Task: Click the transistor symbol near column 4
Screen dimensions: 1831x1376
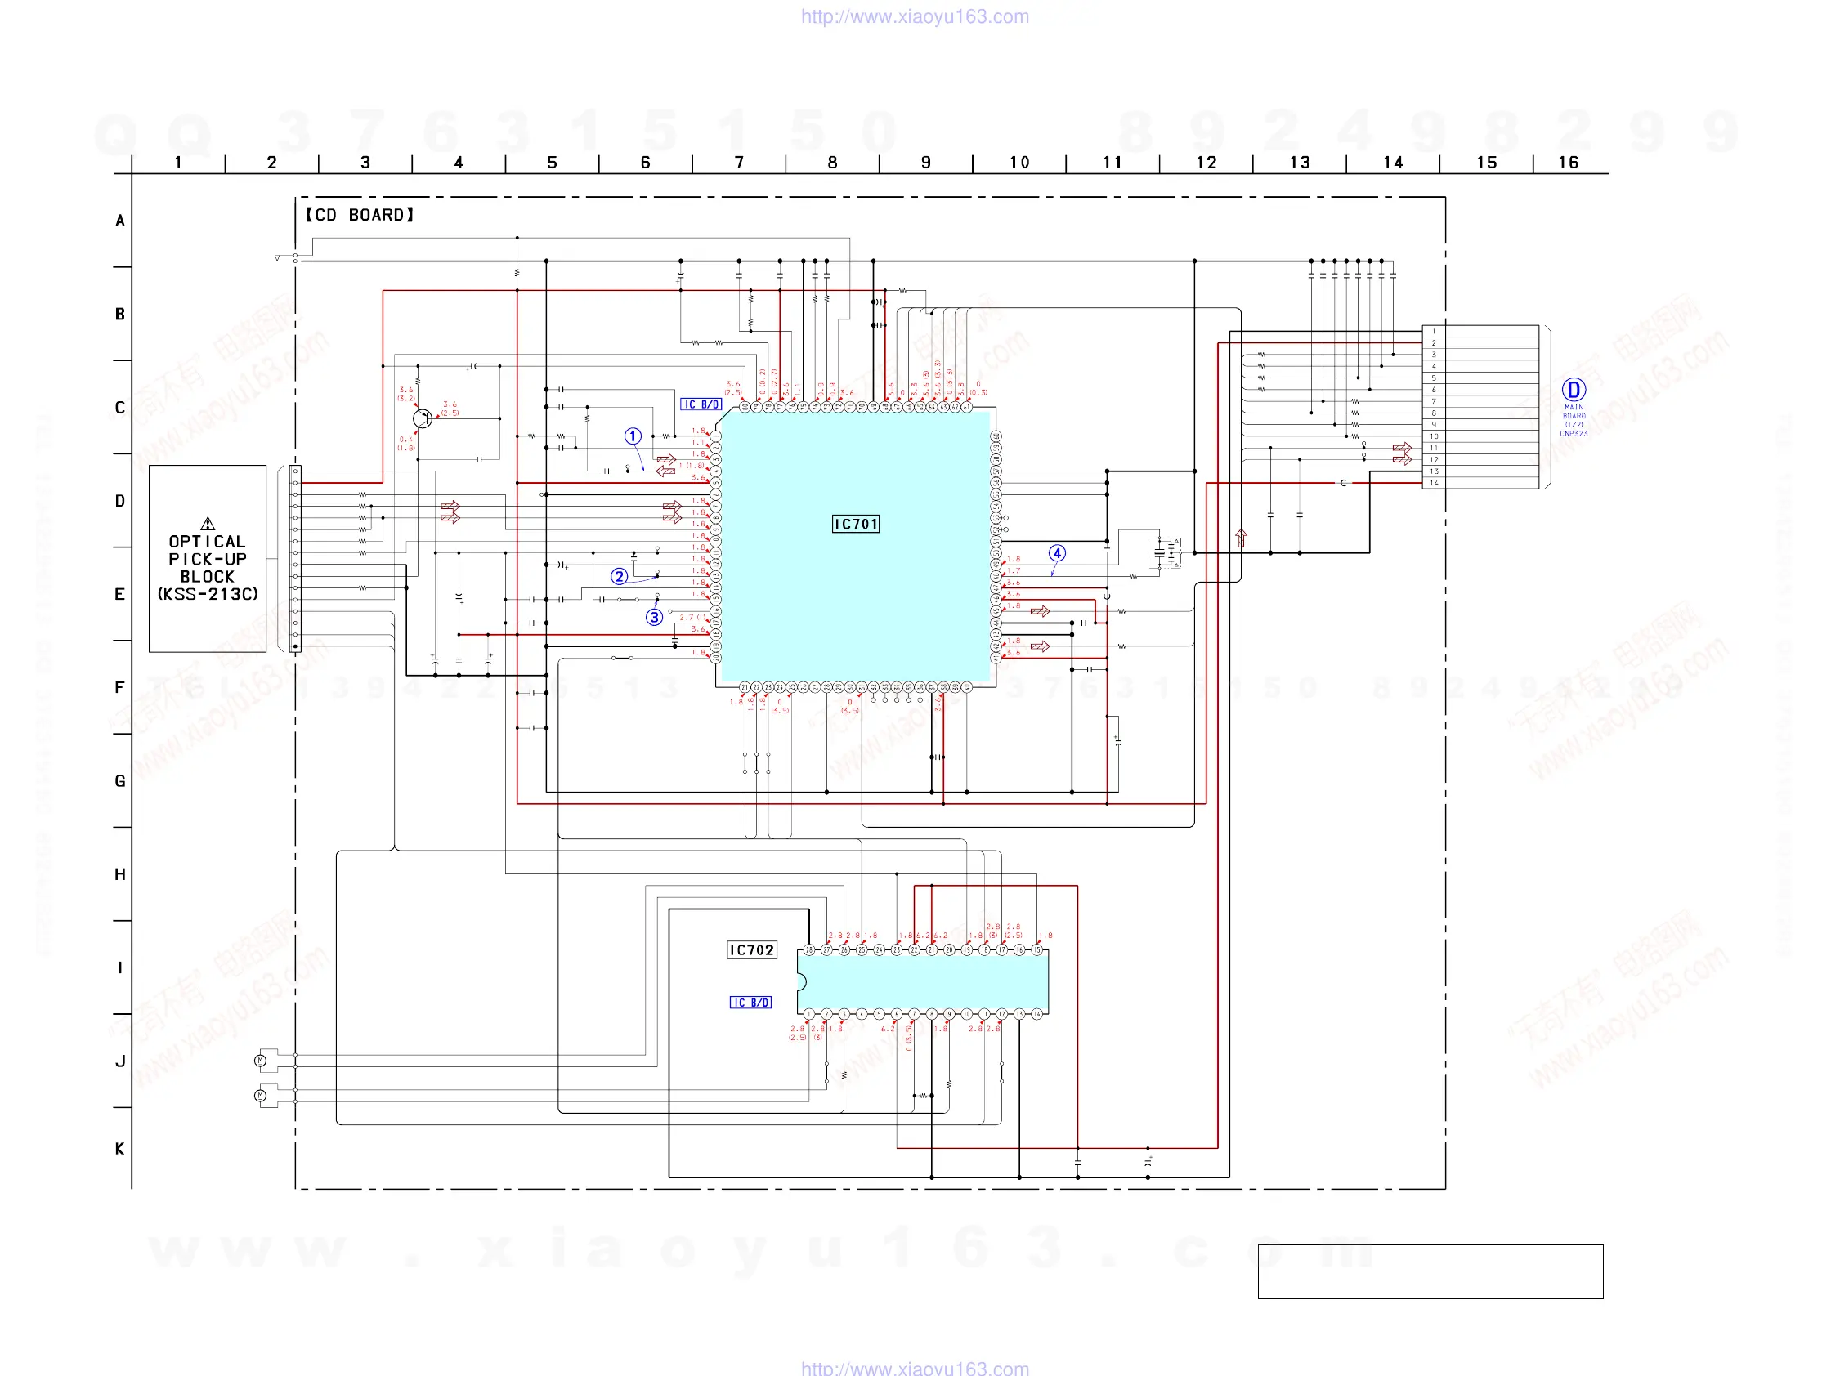Action: click(x=422, y=418)
